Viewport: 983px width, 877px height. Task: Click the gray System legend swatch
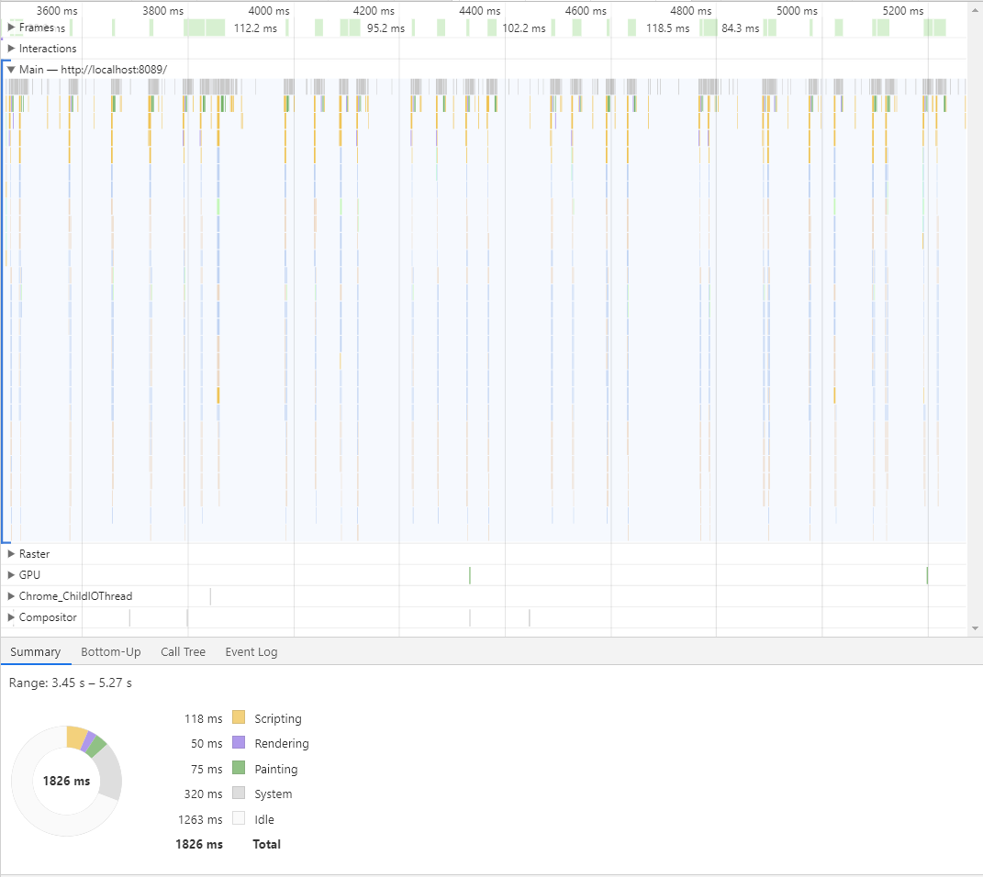point(239,794)
